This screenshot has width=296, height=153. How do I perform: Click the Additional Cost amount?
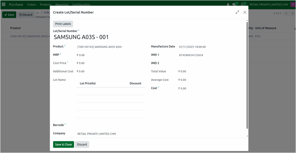81,72
